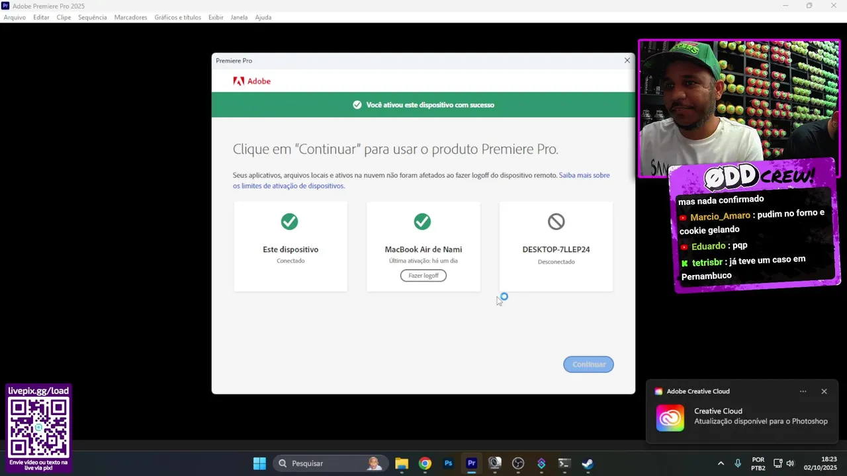Click the volume speaker tray icon
The height and width of the screenshot is (476, 847).
[x=790, y=463]
